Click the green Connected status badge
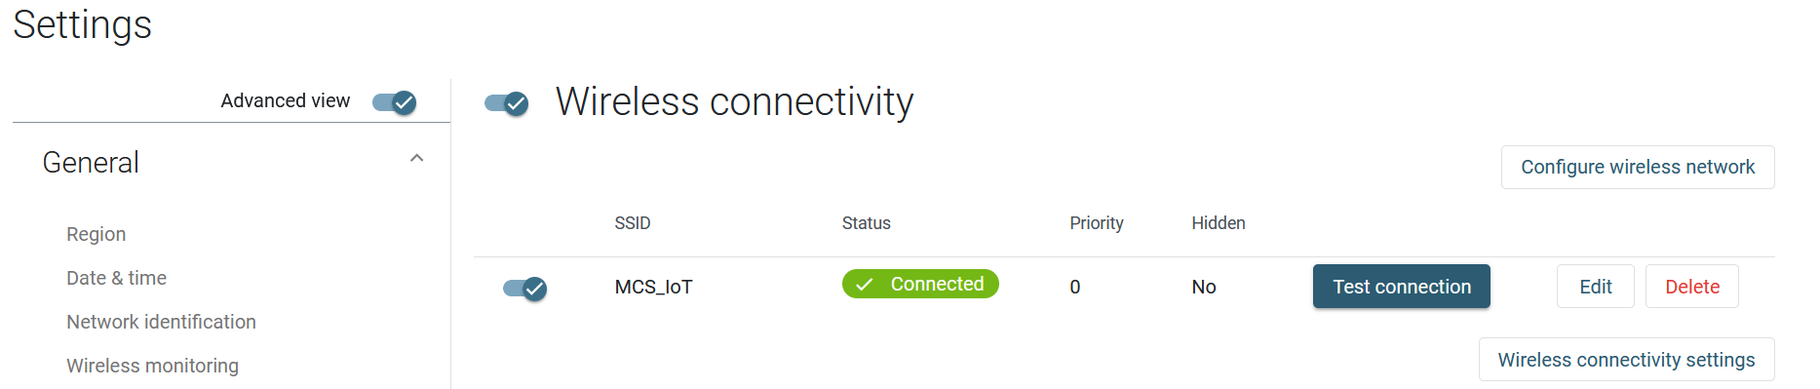Screen dimensions: 1820x389 coord(920,284)
